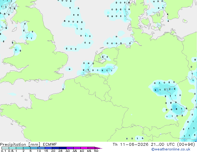Click the '10' legend label
Screen dimensions: 197x152
pyautogui.click(x=39, y=151)
